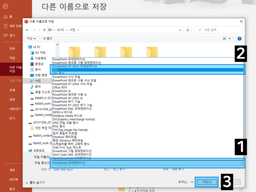This screenshot has height=192, width=256.
Task: Open the view options dropdown arrow
Action: (x=230, y=39)
